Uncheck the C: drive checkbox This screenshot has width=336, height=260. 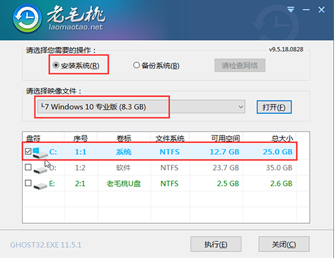28,151
